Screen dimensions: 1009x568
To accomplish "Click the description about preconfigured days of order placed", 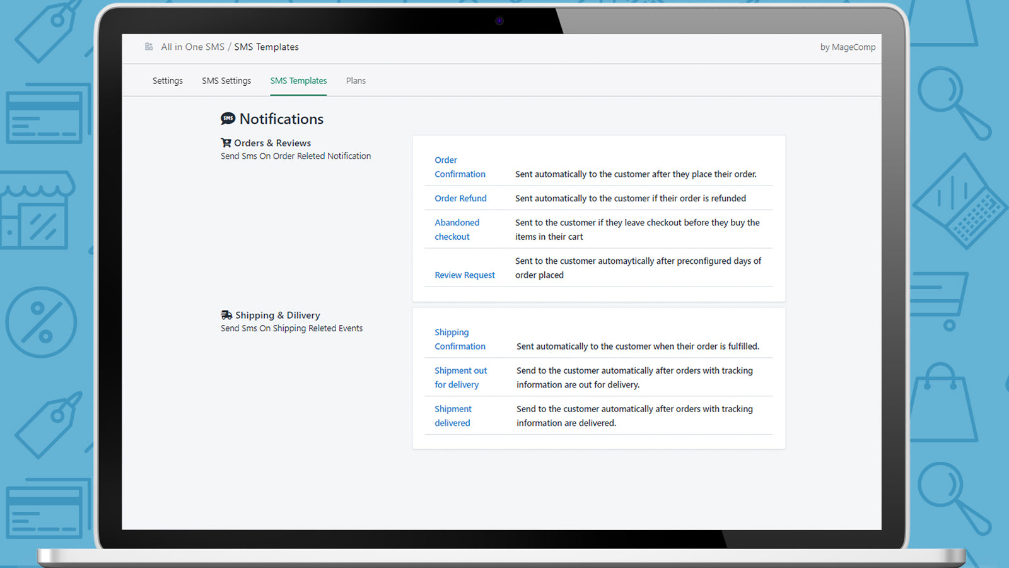I will (x=638, y=268).
